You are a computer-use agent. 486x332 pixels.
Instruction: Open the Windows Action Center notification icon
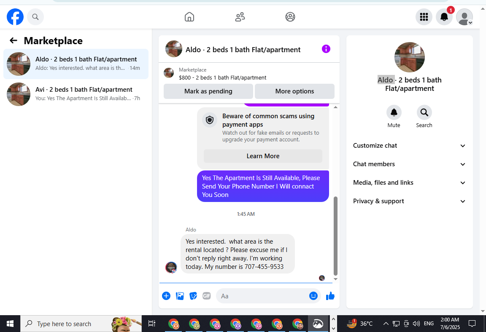tap(472, 324)
